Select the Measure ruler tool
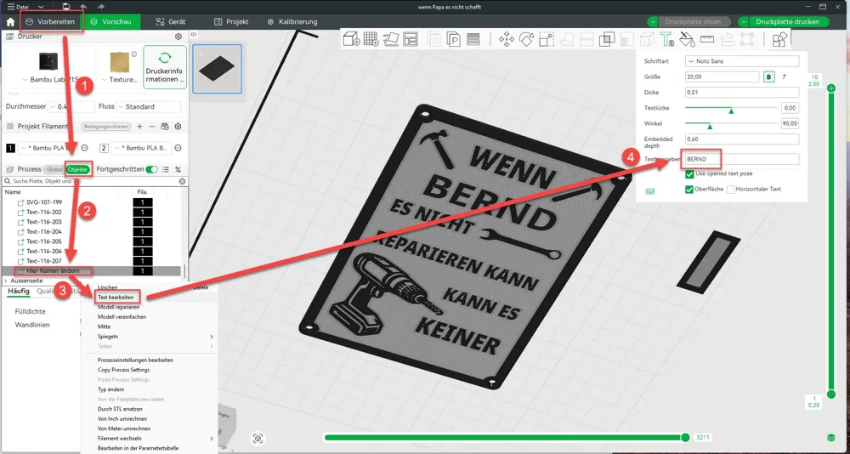Viewport: 850px width, 454px height. click(x=707, y=39)
